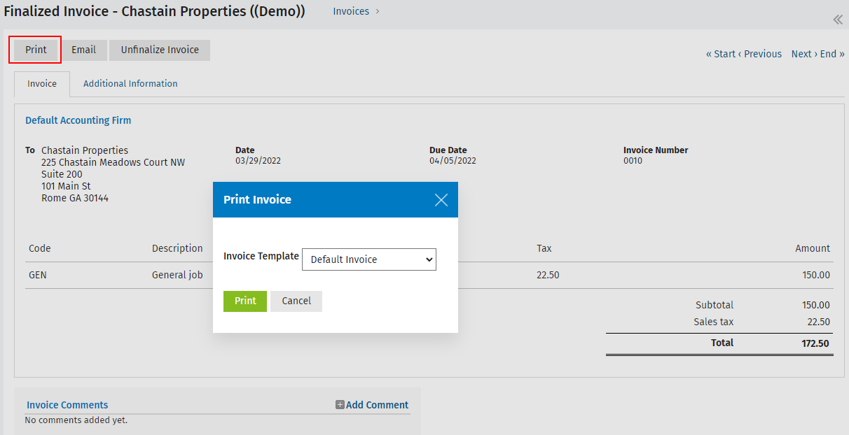Click the plus icon beside Add Comment
Screen dimensions: 849x435
point(339,404)
